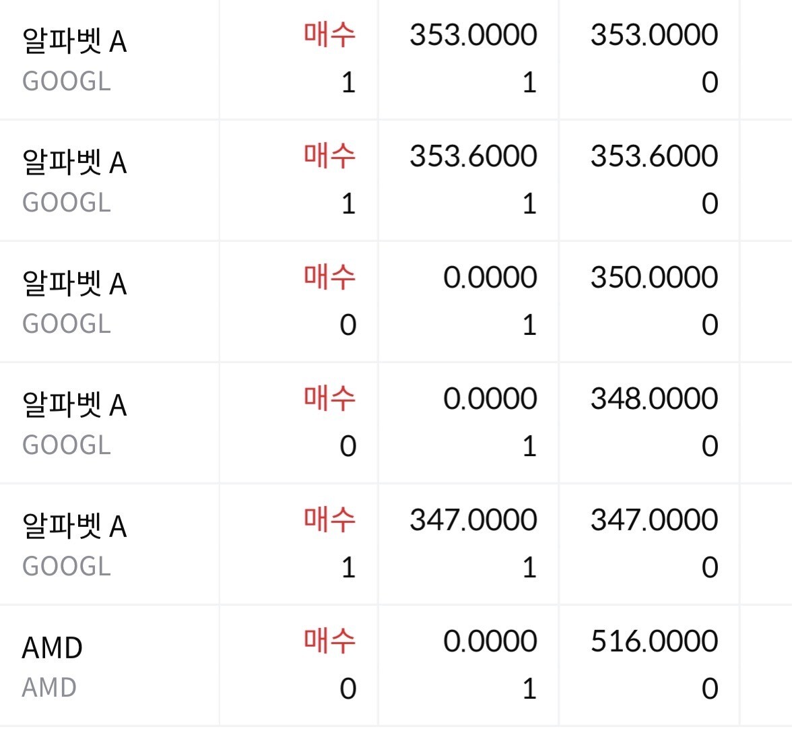Open the GOOGL order with 350.0000 price

(395, 302)
